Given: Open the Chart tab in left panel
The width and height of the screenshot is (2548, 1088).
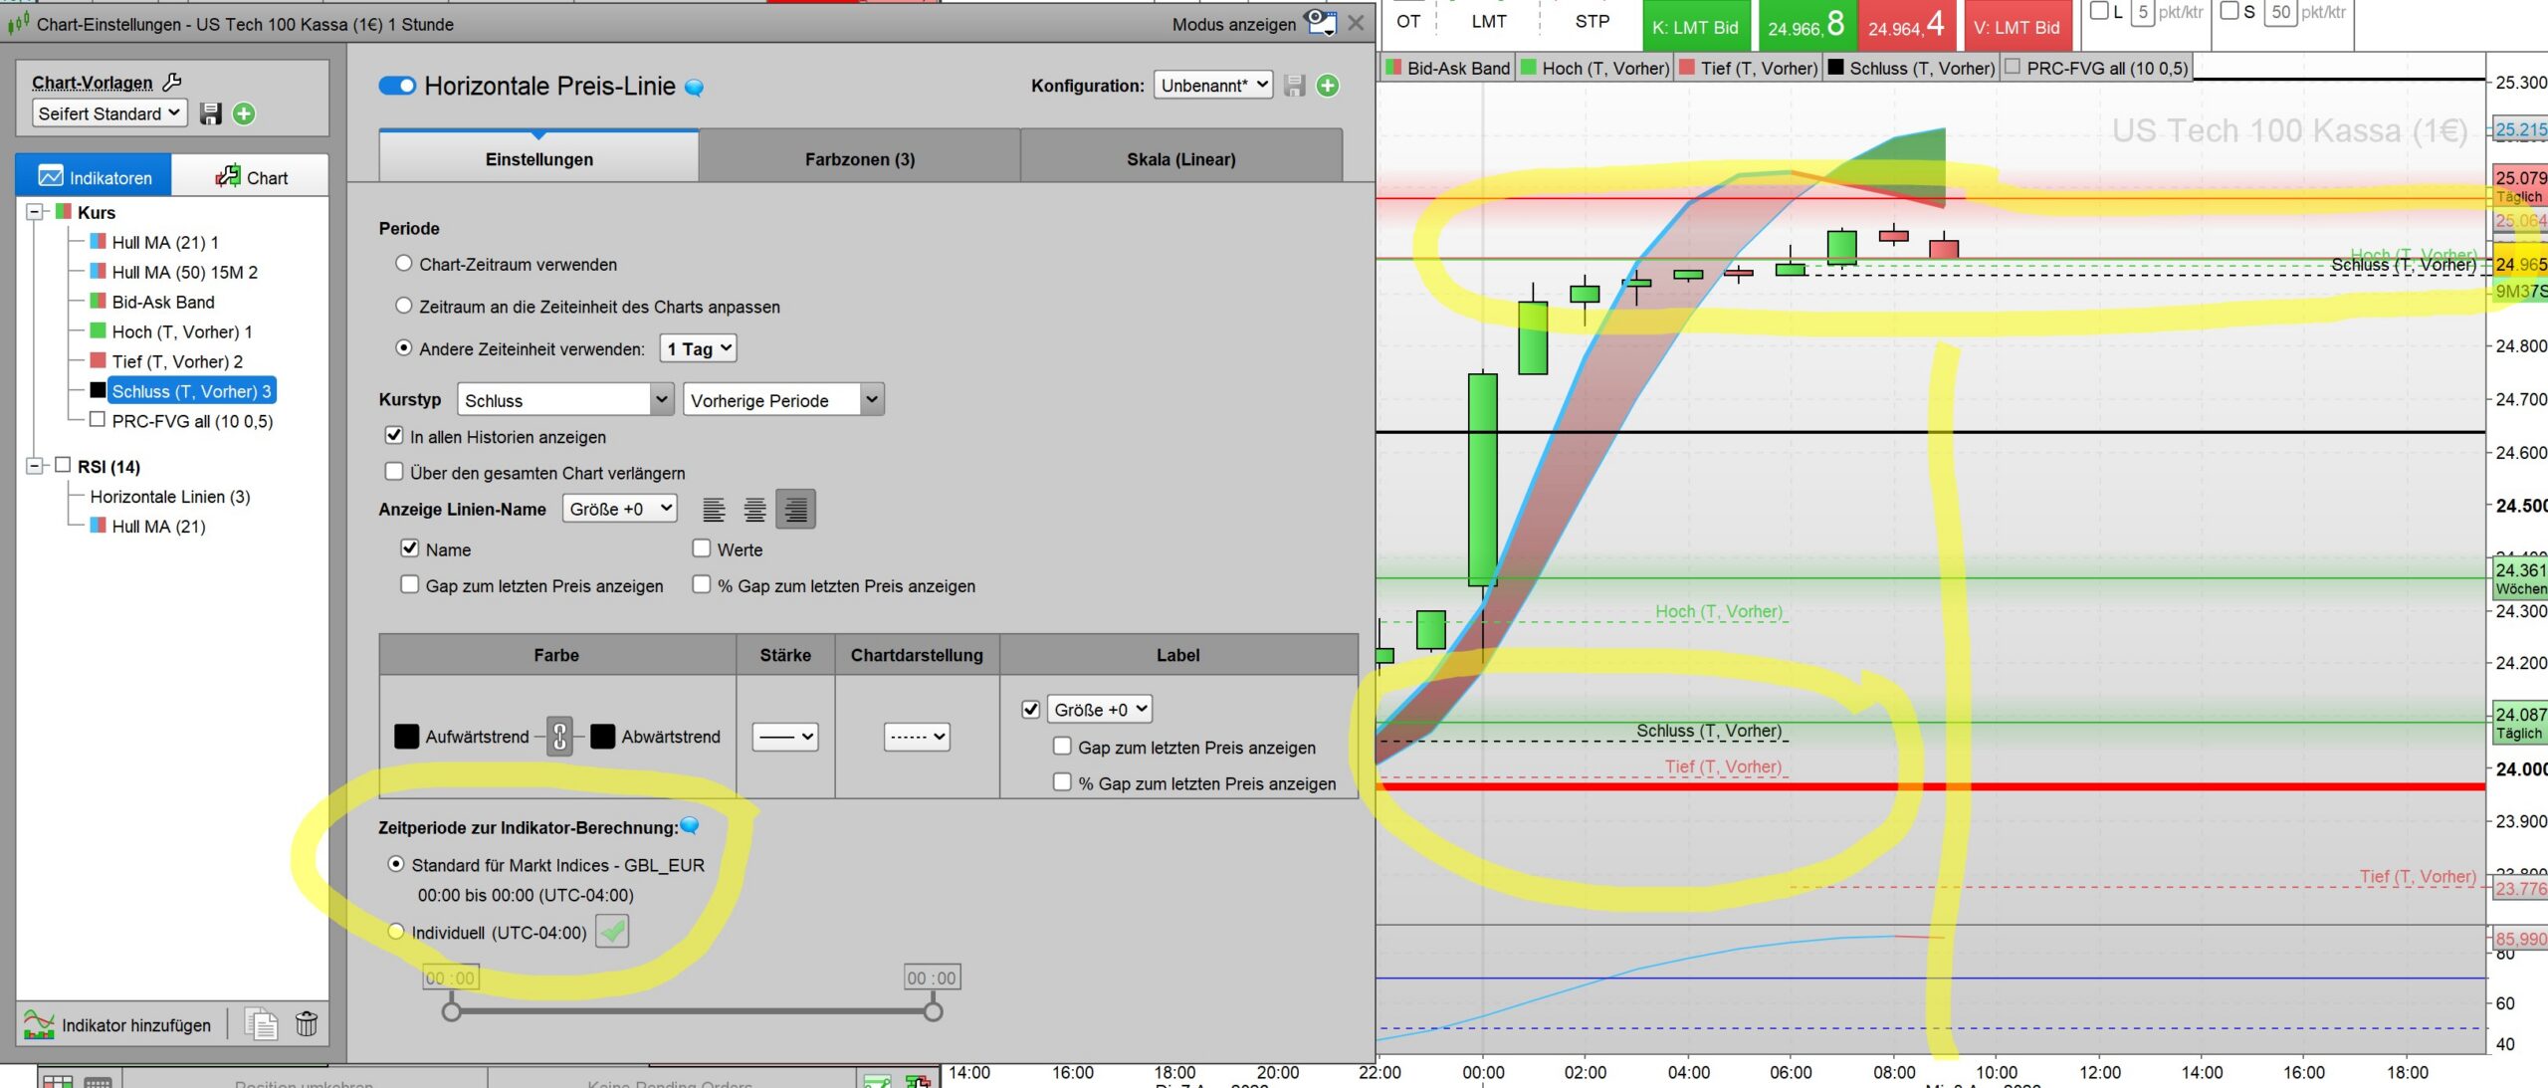Looking at the screenshot, I should click(x=251, y=177).
